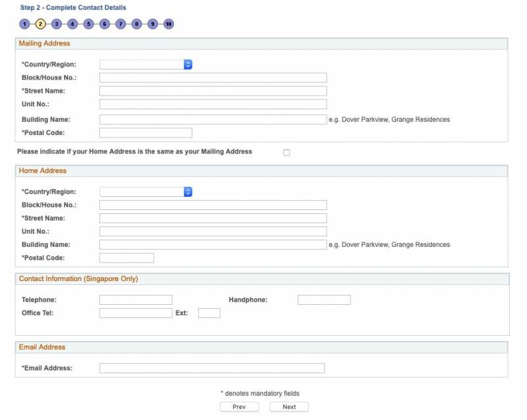Click the Telephone input box

tap(136, 300)
